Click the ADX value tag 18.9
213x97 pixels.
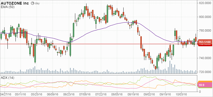point(205,85)
